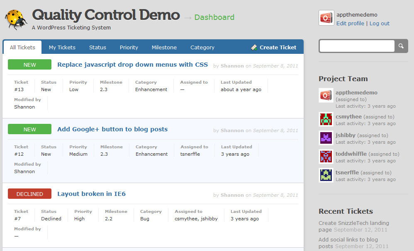Open the Edit profile link

pyautogui.click(x=350, y=24)
